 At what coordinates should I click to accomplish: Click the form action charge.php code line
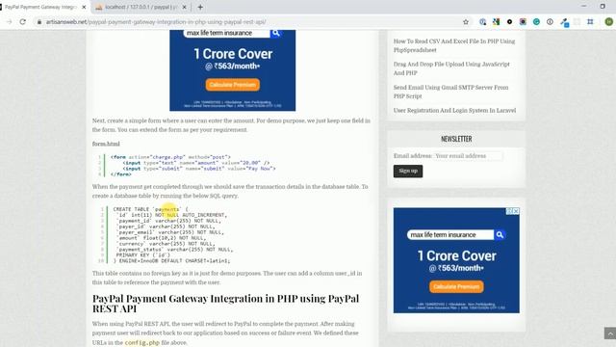[170, 157]
